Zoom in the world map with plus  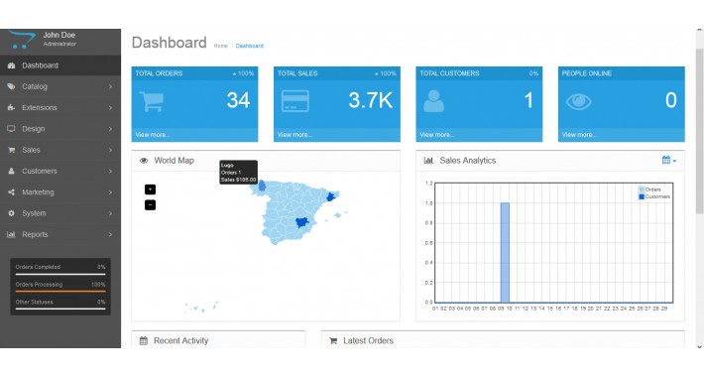pyautogui.click(x=150, y=189)
